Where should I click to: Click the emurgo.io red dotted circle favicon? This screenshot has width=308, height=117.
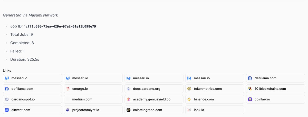[68, 89]
